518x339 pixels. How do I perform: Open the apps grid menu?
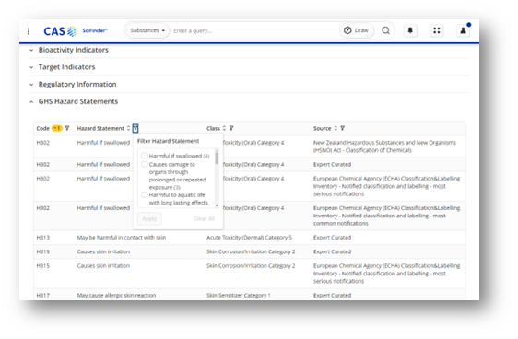tap(437, 30)
